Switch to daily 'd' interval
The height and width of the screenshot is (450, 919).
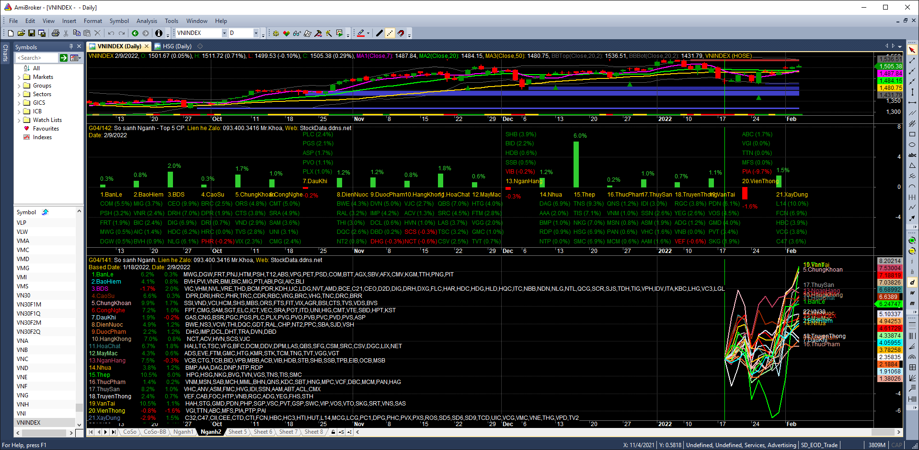tap(912, 282)
